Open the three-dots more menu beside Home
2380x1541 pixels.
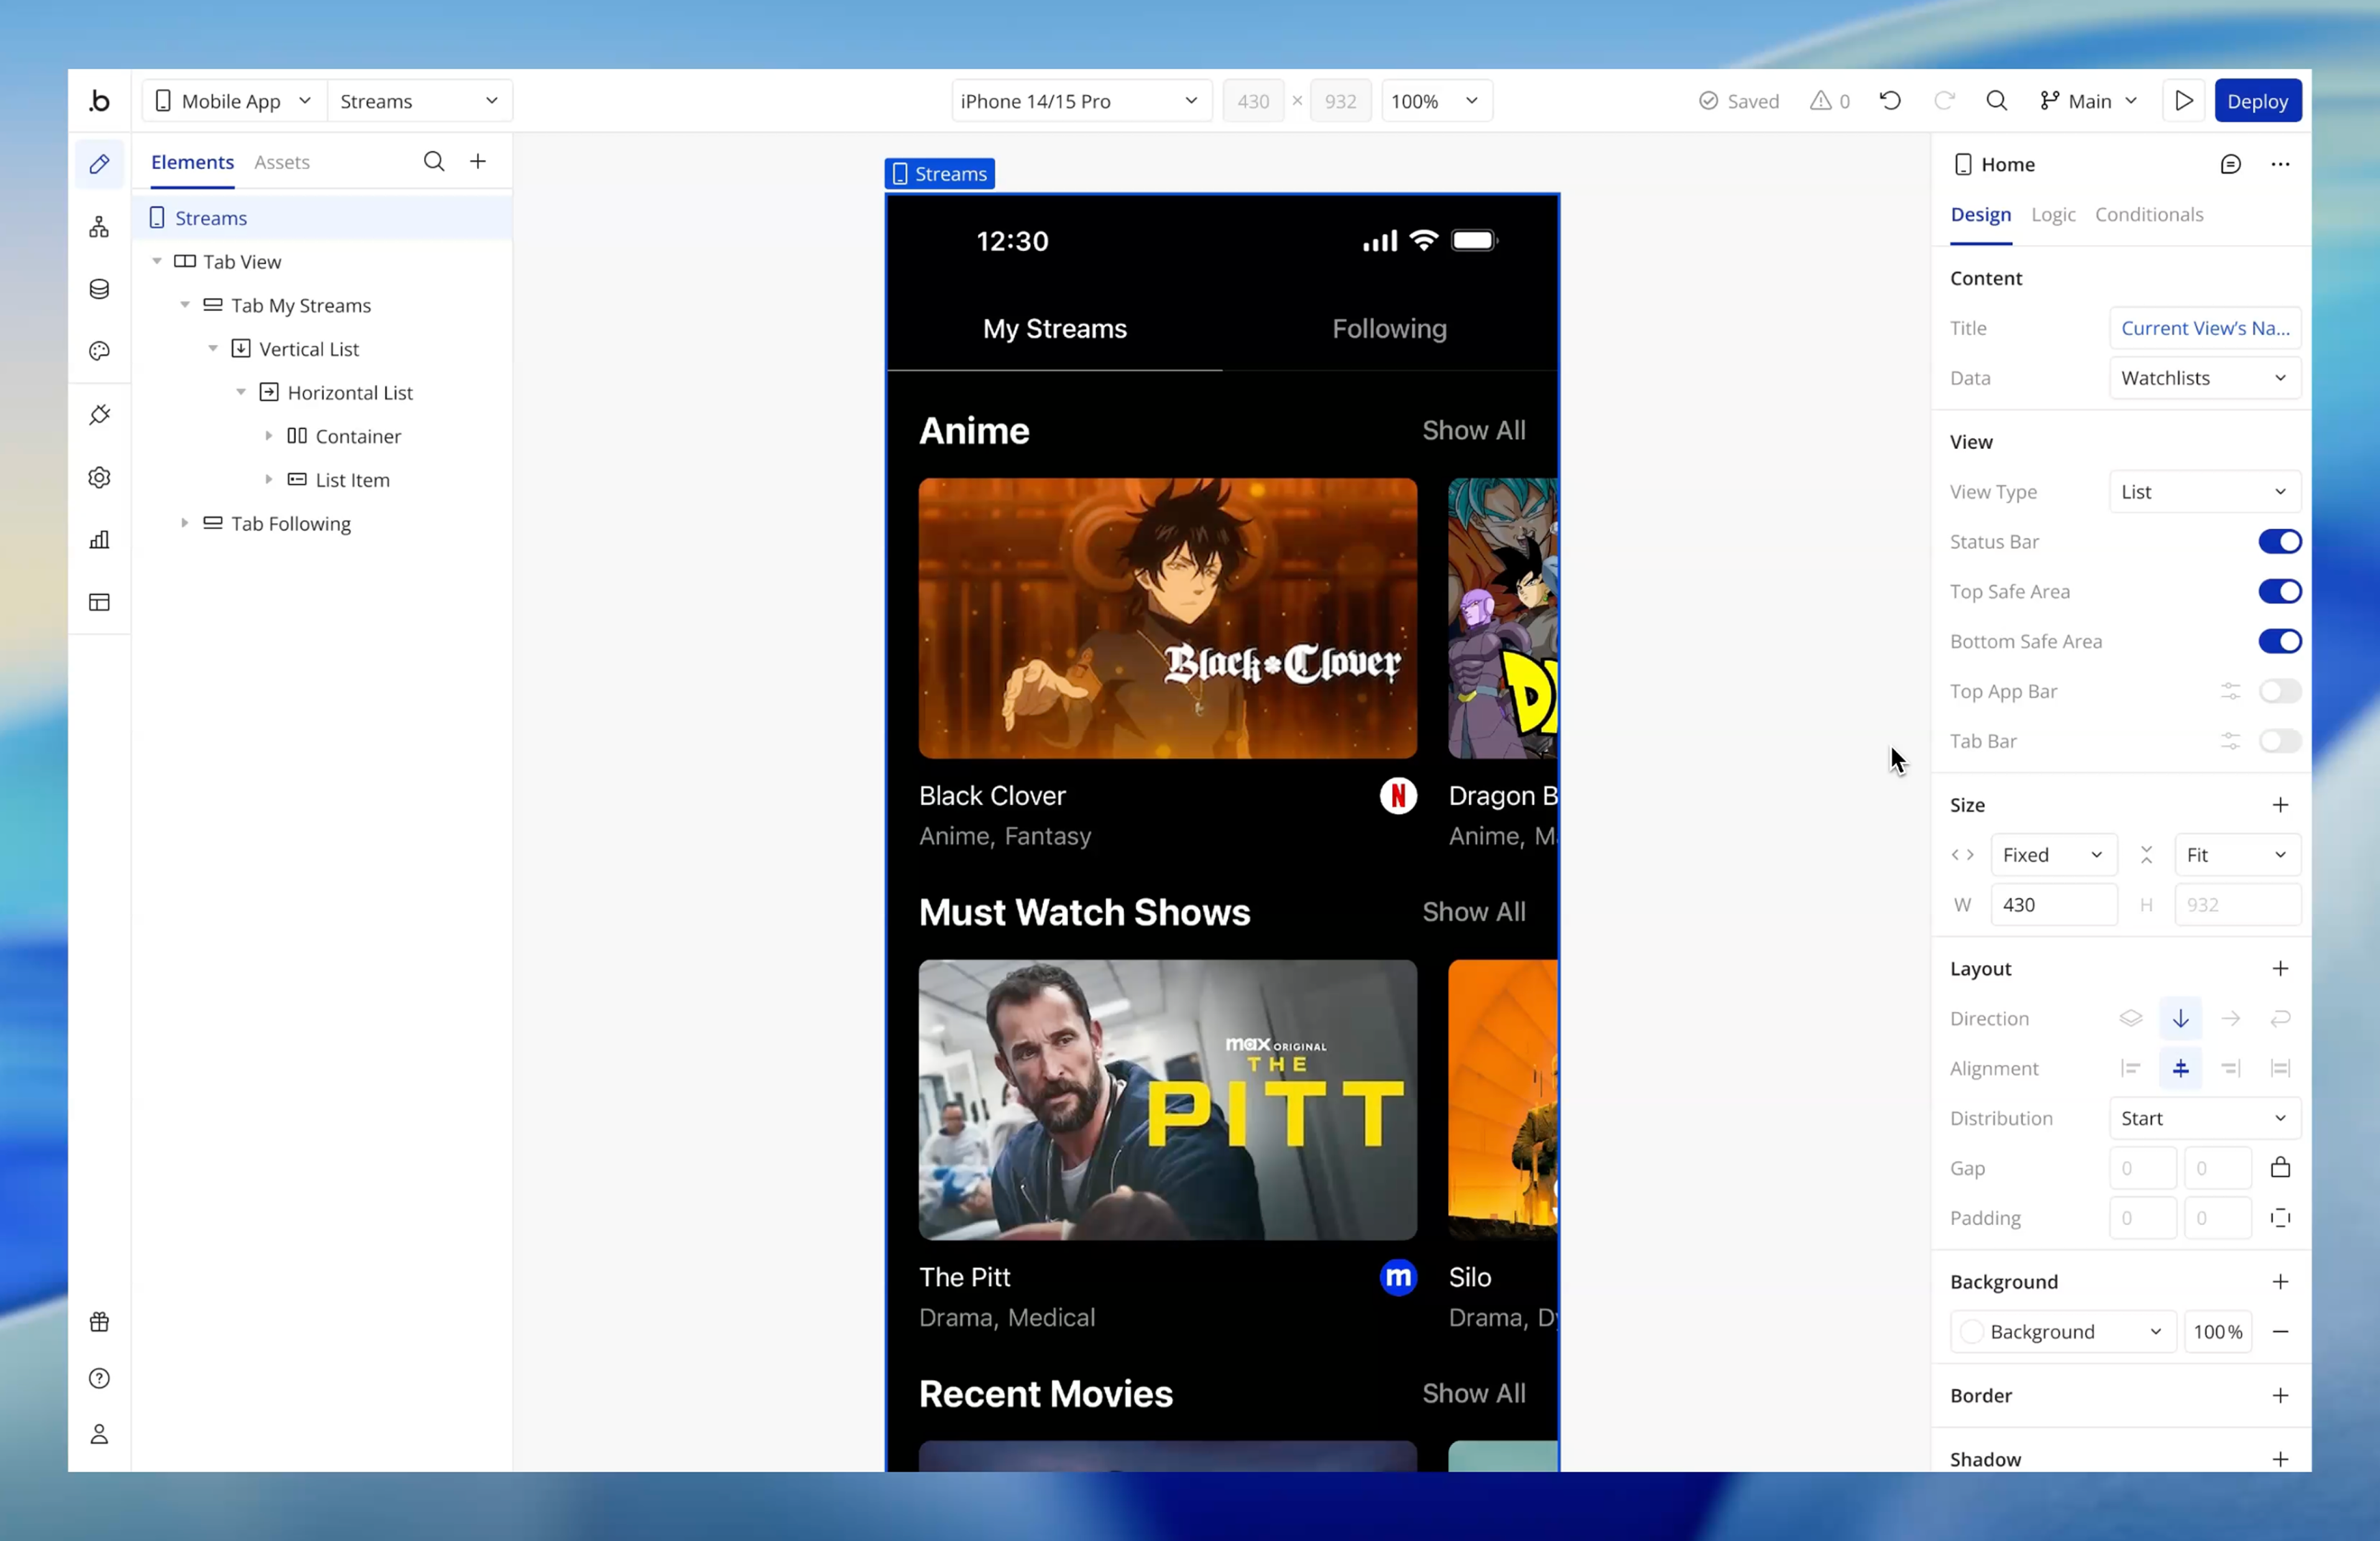tap(2281, 164)
